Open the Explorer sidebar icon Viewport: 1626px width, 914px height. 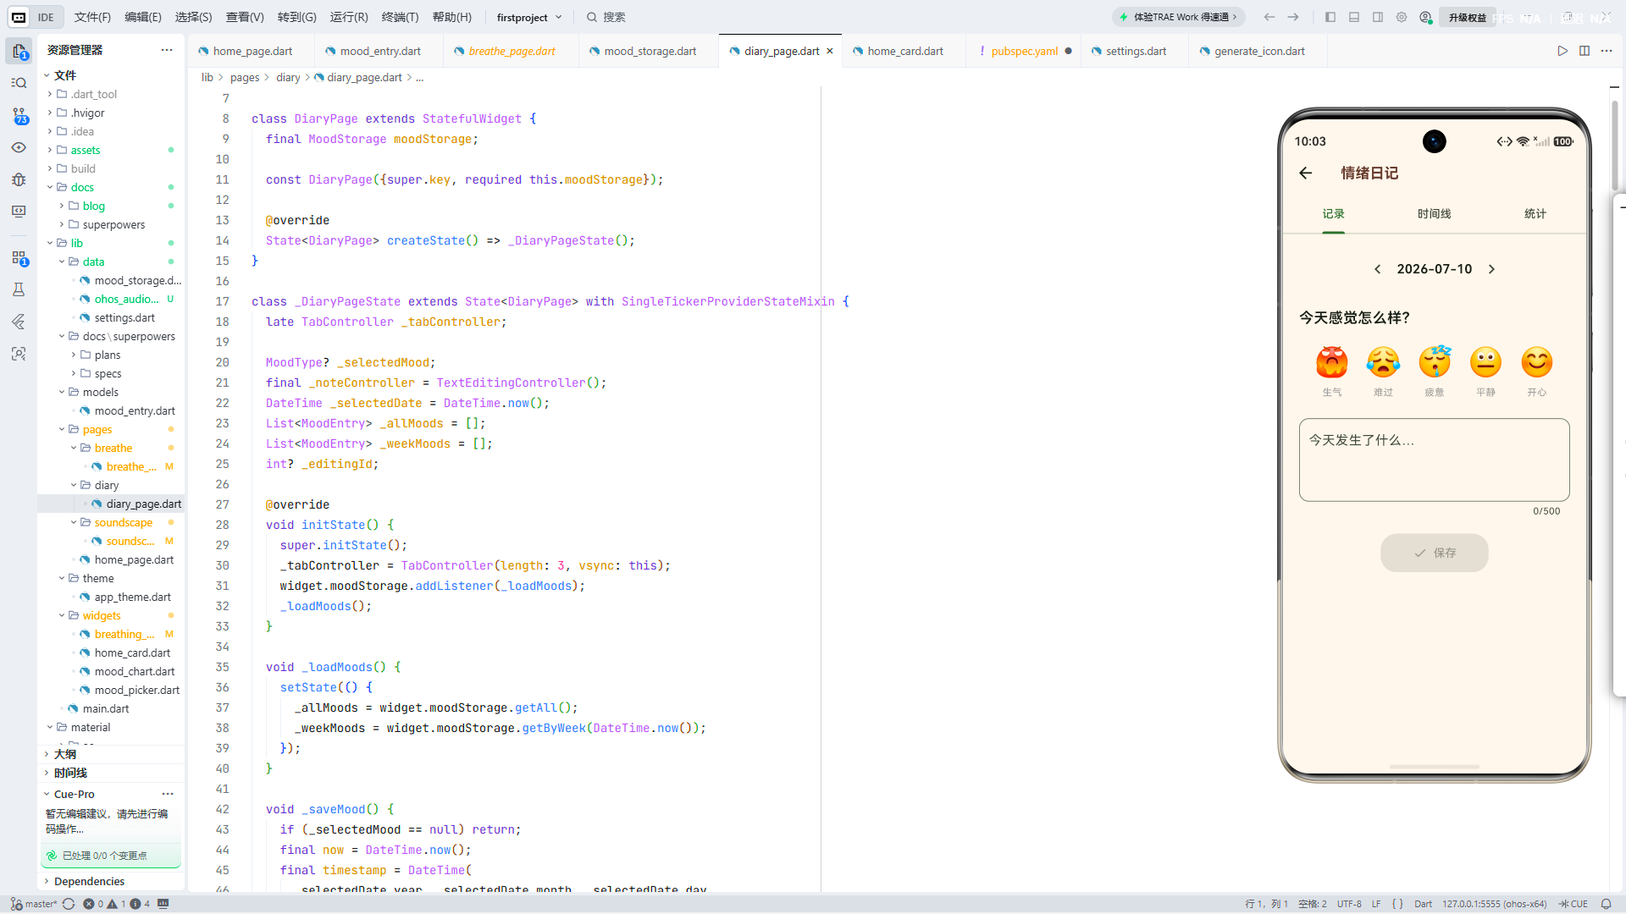[x=19, y=51]
